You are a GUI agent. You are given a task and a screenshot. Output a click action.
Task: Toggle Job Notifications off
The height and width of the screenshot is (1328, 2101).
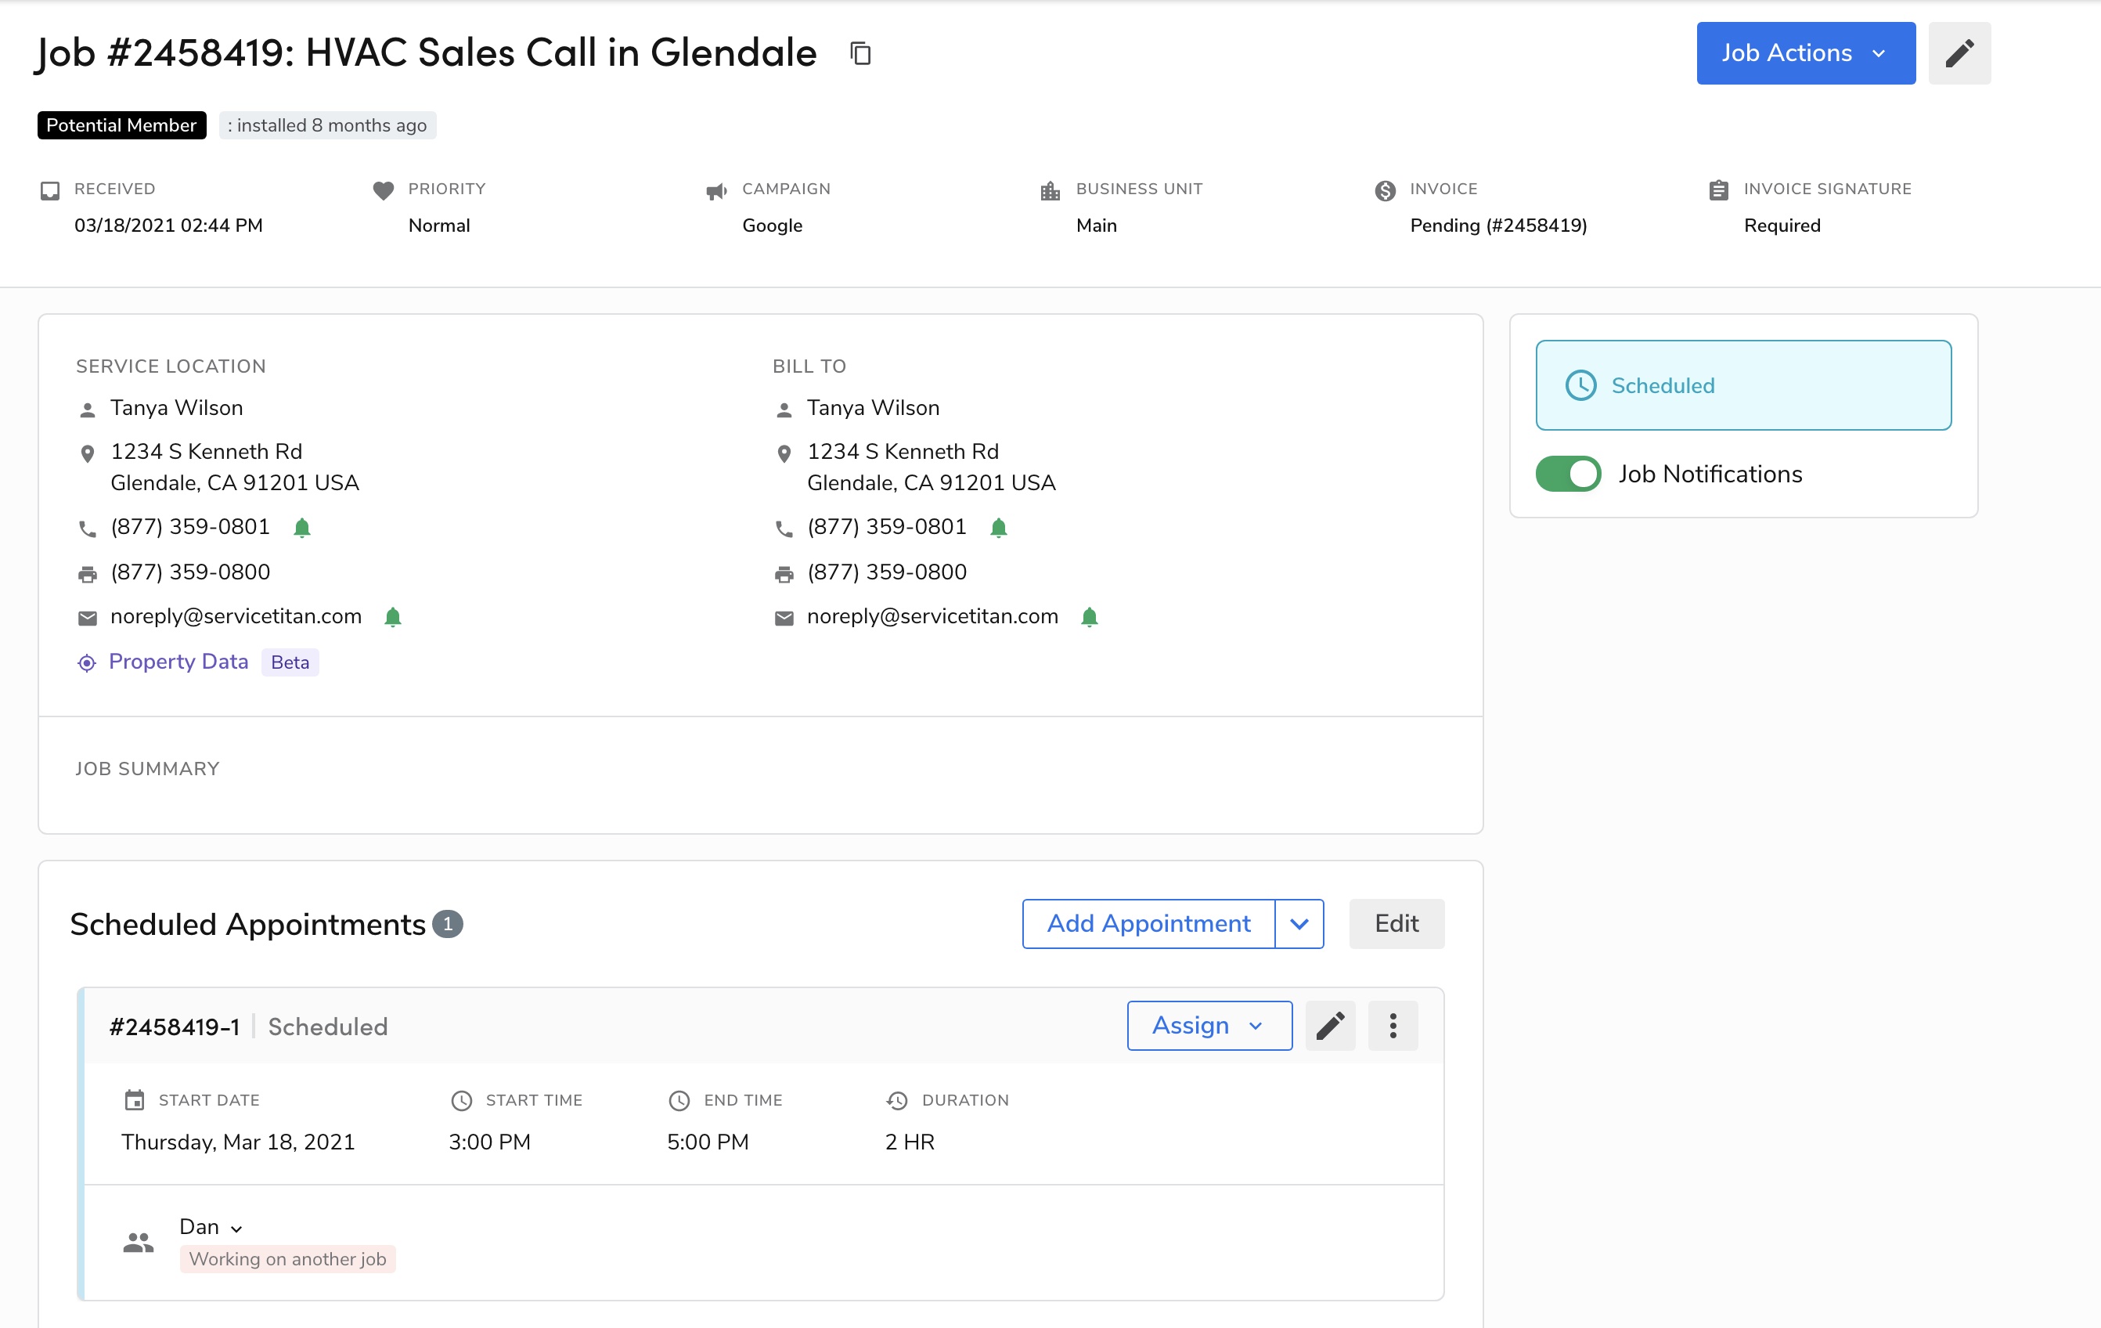coord(1568,474)
